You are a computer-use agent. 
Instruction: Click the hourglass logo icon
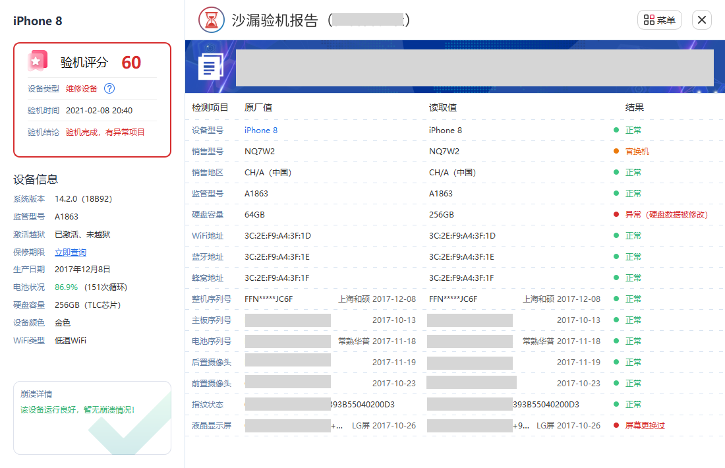pos(212,20)
